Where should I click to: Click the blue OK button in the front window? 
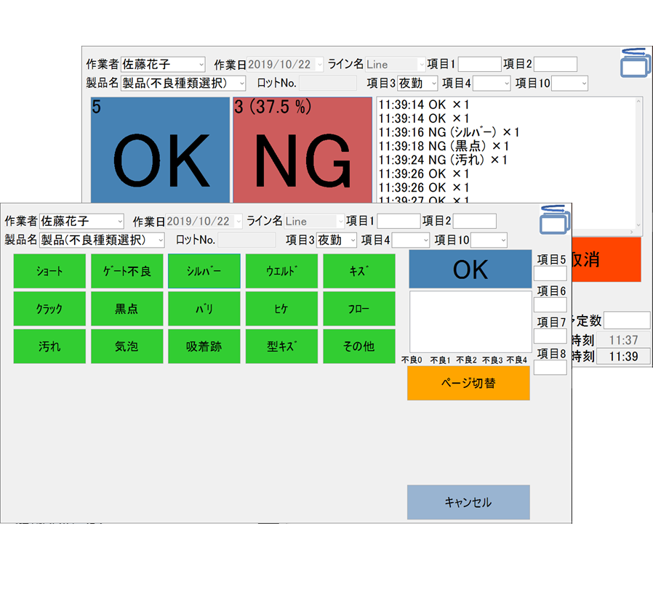(x=470, y=270)
